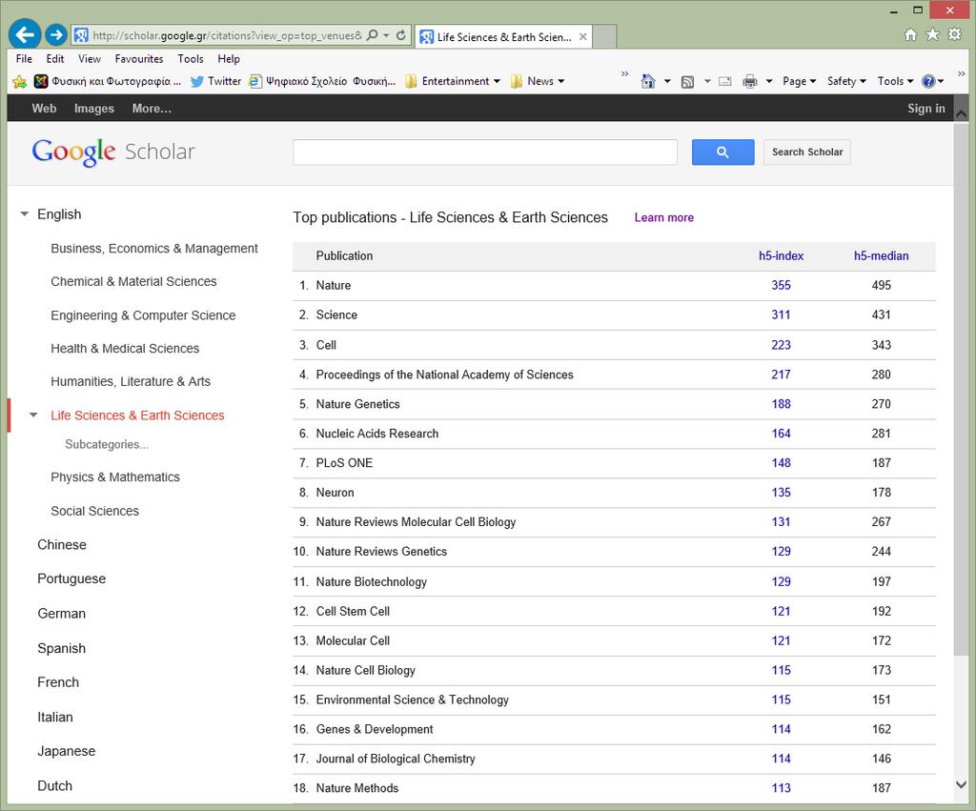Click page scrollbar up arrow
976x811 pixels.
[961, 114]
